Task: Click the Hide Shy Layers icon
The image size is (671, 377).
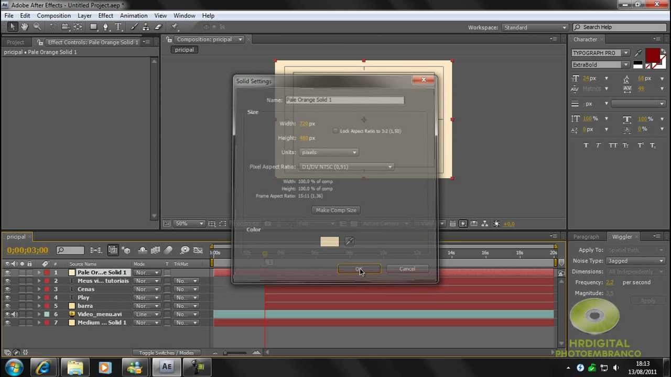Action: click(x=143, y=250)
